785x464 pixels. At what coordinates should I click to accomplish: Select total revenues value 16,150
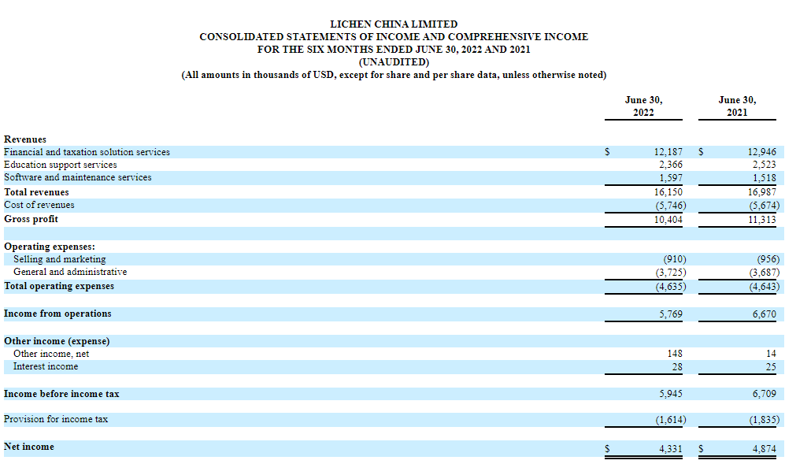click(x=668, y=192)
